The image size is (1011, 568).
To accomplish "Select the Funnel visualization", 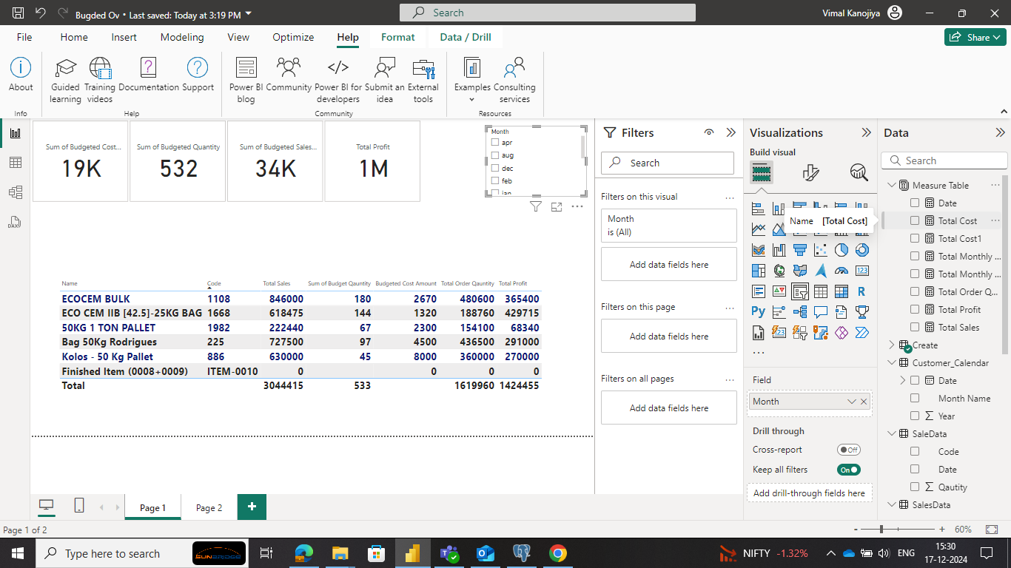I will pyautogui.click(x=800, y=250).
